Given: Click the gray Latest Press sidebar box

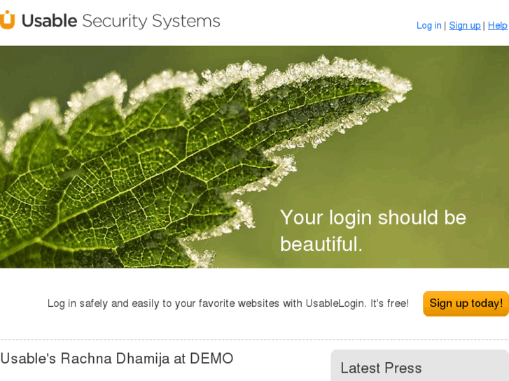Looking at the screenshot, I should (x=419, y=365).
